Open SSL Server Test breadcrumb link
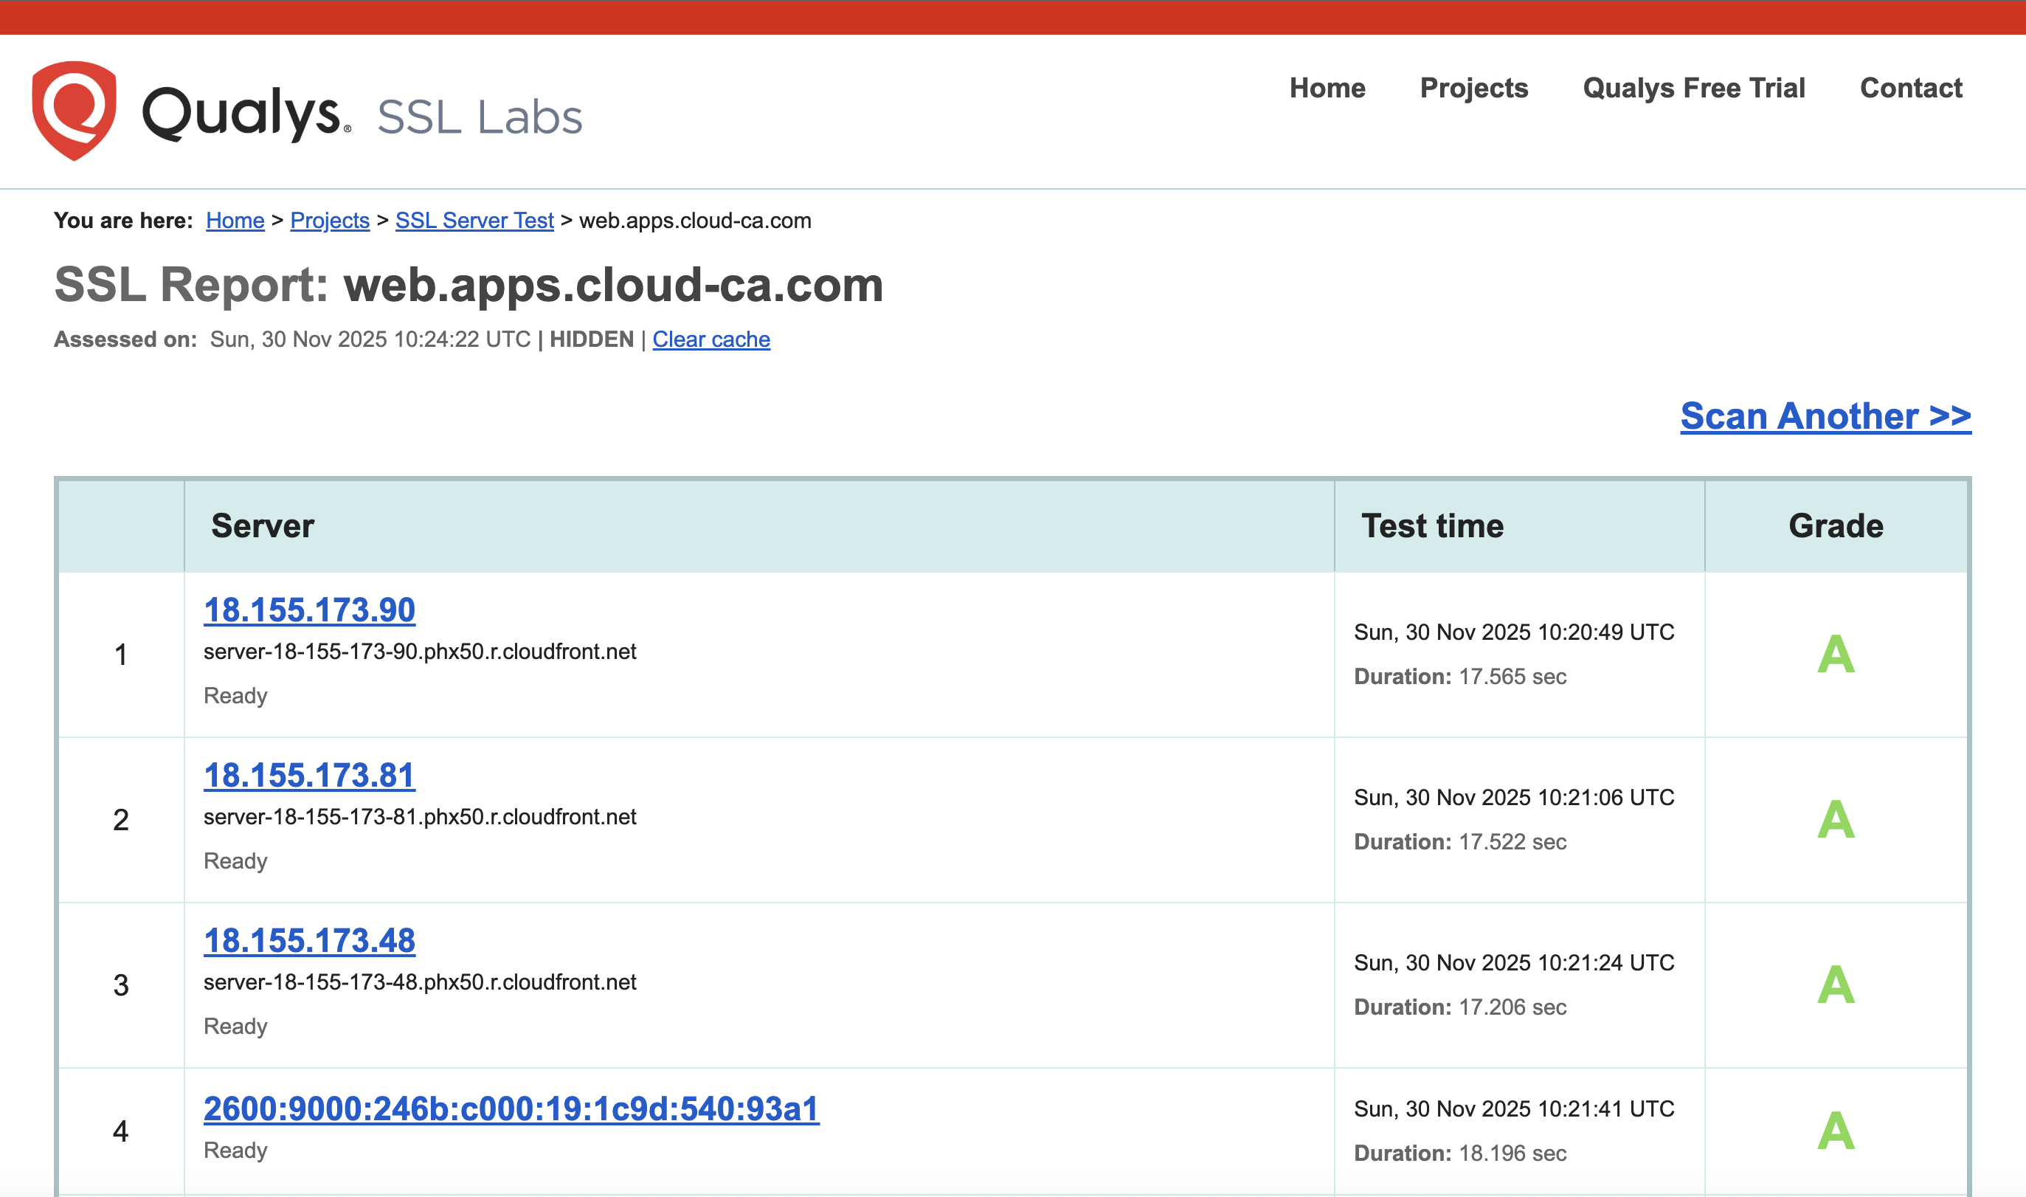2026x1197 pixels. click(474, 220)
